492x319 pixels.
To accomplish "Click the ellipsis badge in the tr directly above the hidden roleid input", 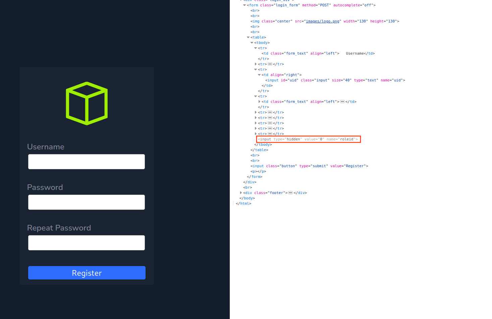I will (x=270, y=134).
